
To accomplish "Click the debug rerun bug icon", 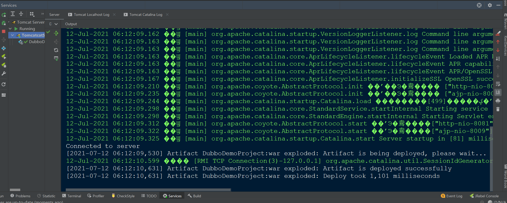I will click(x=4, y=23).
